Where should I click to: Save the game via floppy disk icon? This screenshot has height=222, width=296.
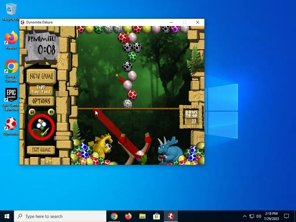pos(32,112)
